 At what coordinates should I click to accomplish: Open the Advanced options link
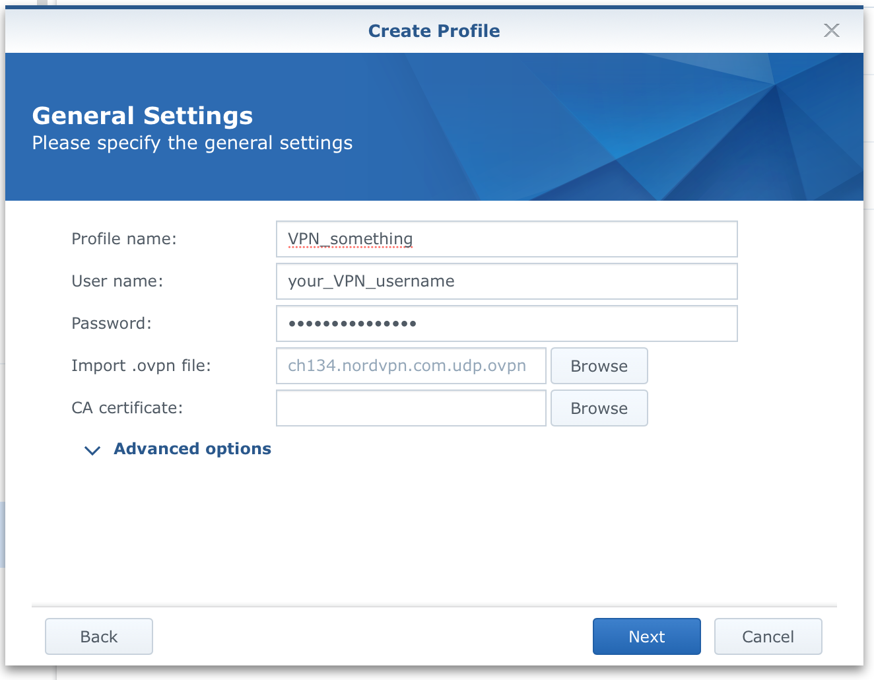point(192,449)
